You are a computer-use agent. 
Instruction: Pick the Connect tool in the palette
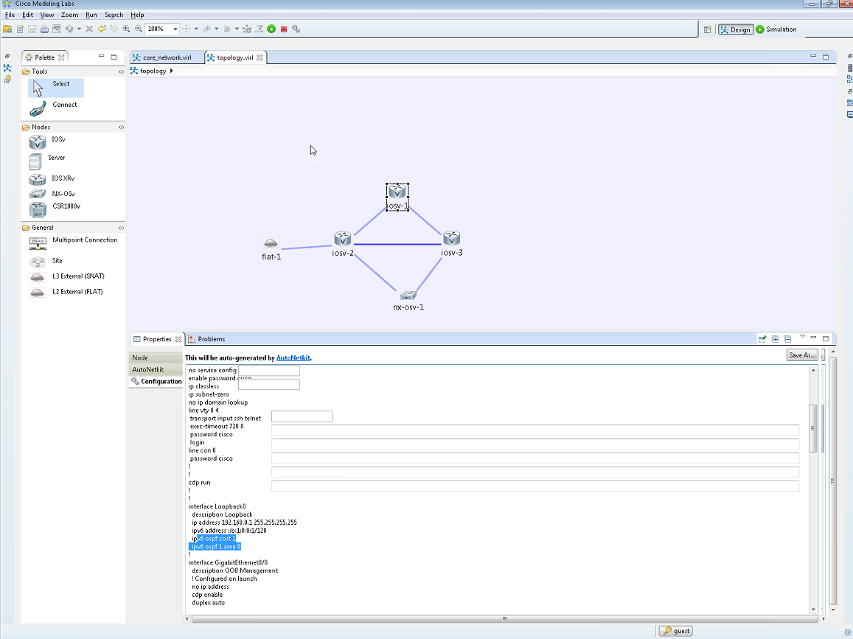tap(53, 107)
